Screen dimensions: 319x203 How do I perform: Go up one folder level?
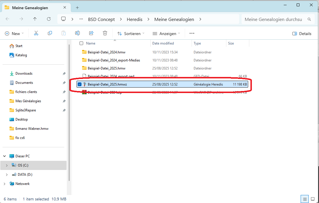(x=35, y=19)
